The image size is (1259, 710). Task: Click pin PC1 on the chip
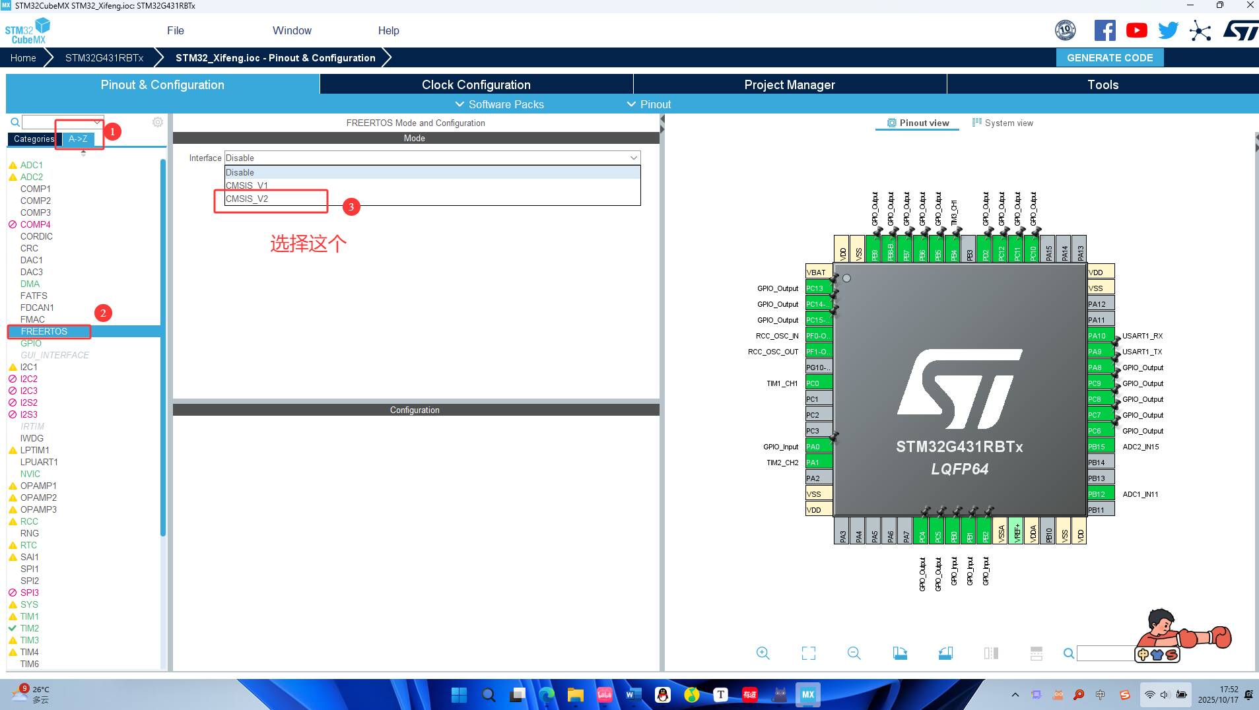point(819,399)
